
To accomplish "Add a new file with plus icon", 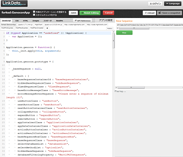I will [x=47, y=28].
